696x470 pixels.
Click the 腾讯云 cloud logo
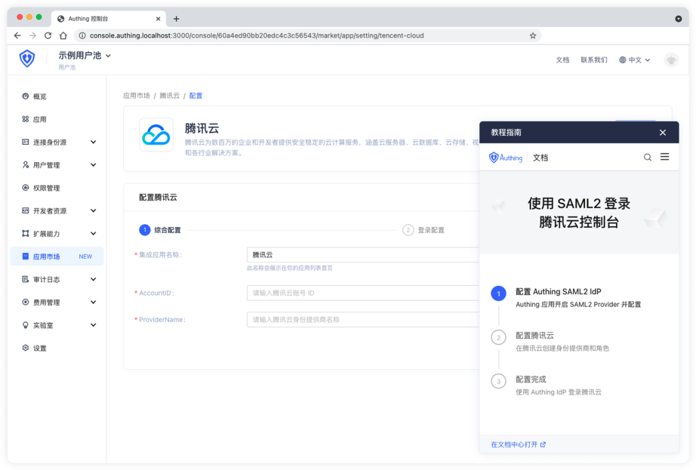tap(156, 135)
